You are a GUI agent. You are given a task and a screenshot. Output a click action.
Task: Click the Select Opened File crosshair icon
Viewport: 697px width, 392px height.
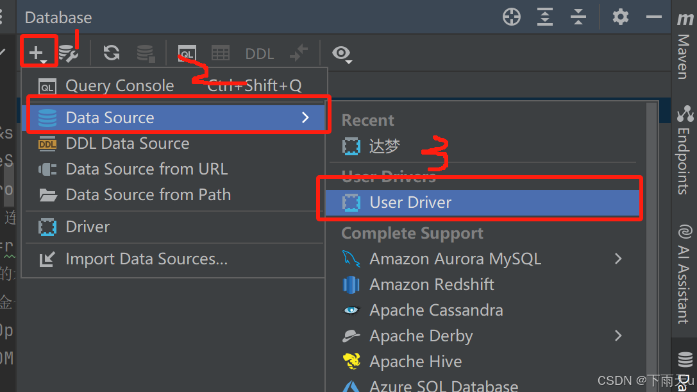tap(511, 17)
